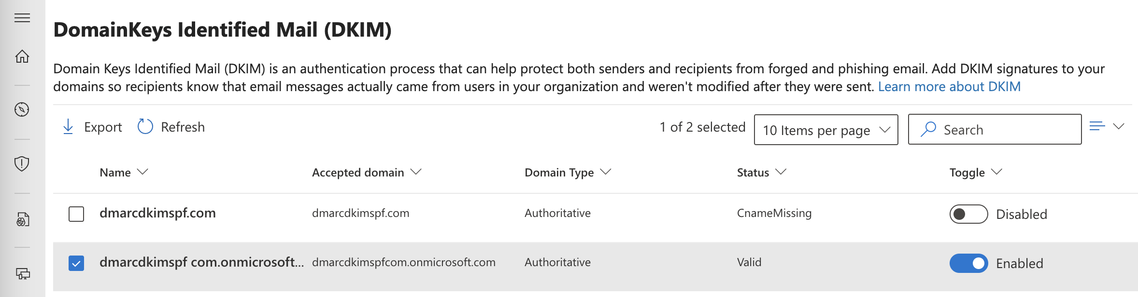Open the hamburger navigation menu

click(22, 18)
